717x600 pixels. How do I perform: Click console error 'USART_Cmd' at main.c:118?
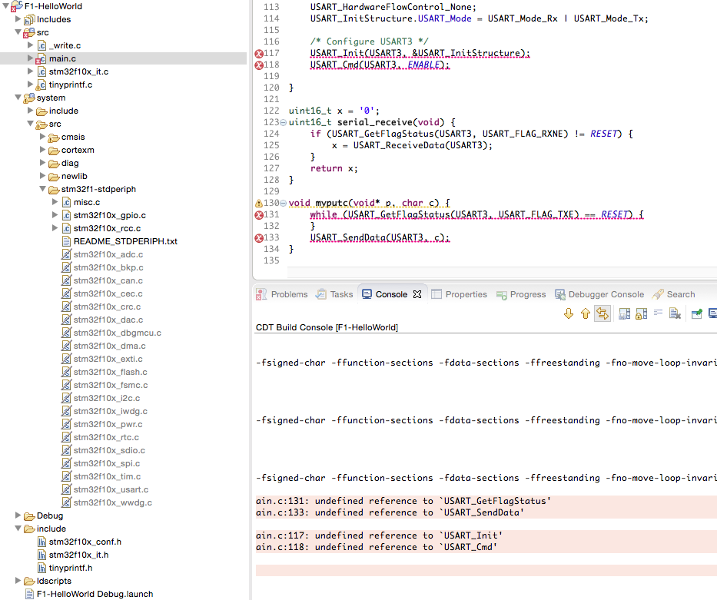(x=377, y=547)
